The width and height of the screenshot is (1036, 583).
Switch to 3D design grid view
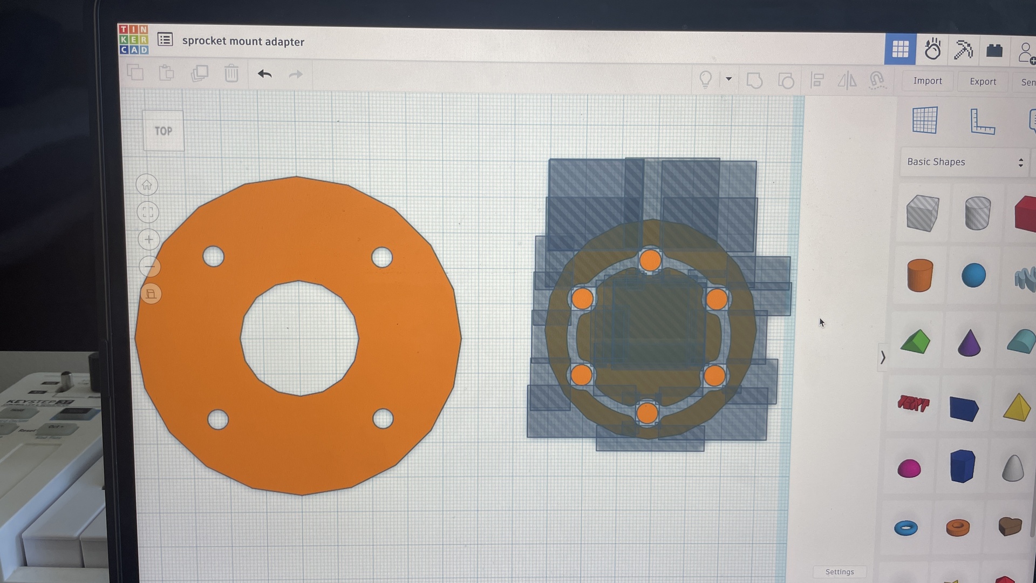pyautogui.click(x=900, y=50)
